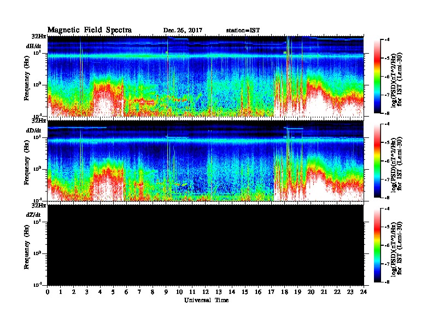Click the black dZ/dt spectrogram panel
Viewport: 433px width, 335px height.
tap(206, 245)
